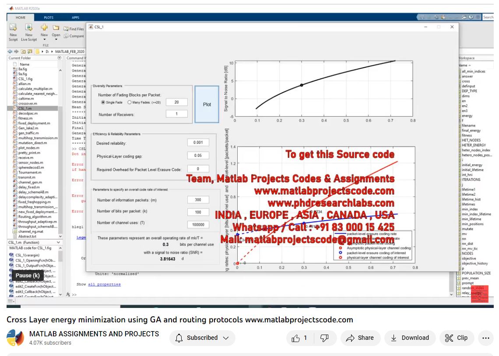Click the MATLAB_FEB_2020 folder in address path
Viewport: 499px width, 356px height.
tap(70, 52)
